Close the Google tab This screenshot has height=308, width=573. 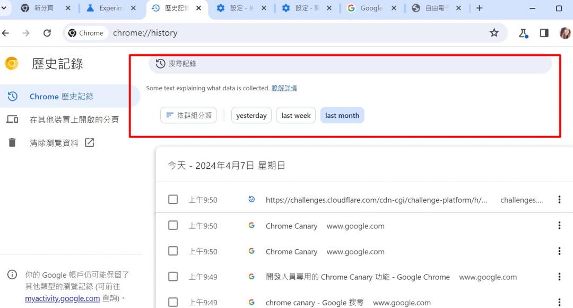click(394, 8)
